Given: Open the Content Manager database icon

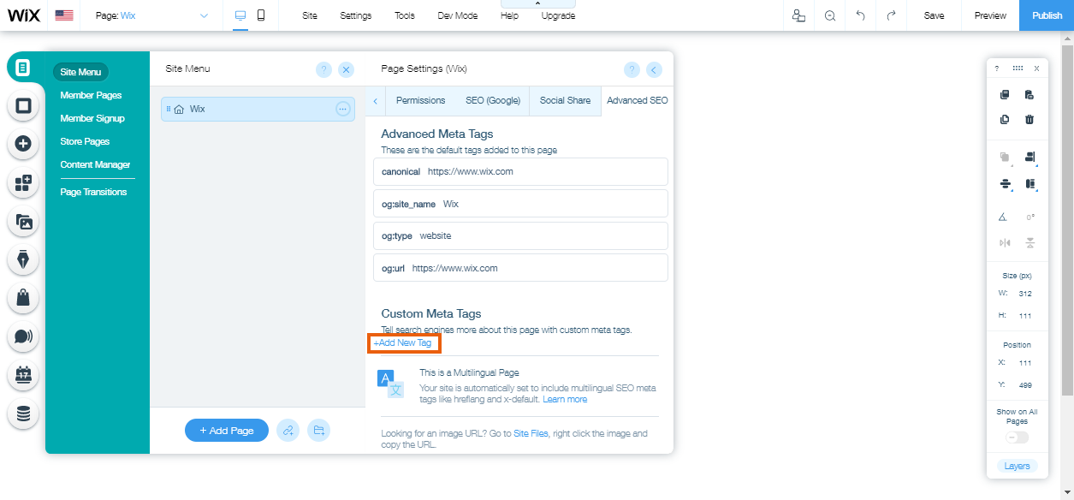Looking at the screenshot, I should click(23, 414).
